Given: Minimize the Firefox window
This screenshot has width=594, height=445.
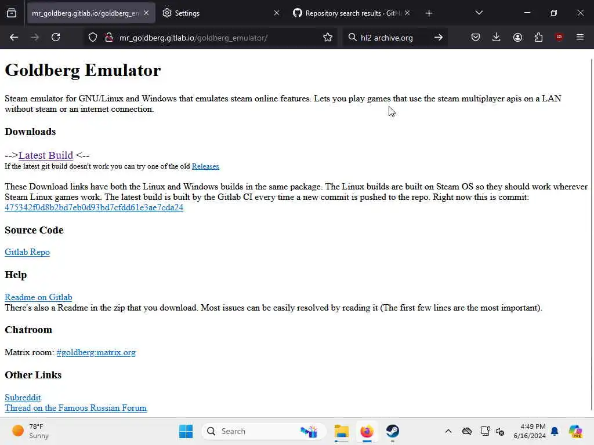Looking at the screenshot, I should click(x=527, y=13).
